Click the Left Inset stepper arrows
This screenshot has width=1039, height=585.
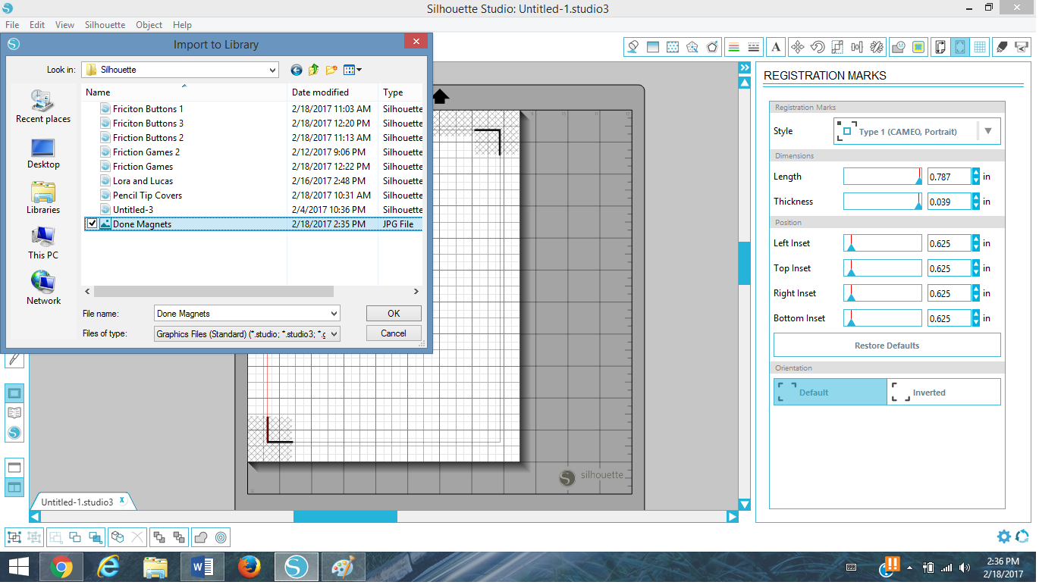point(976,243)
